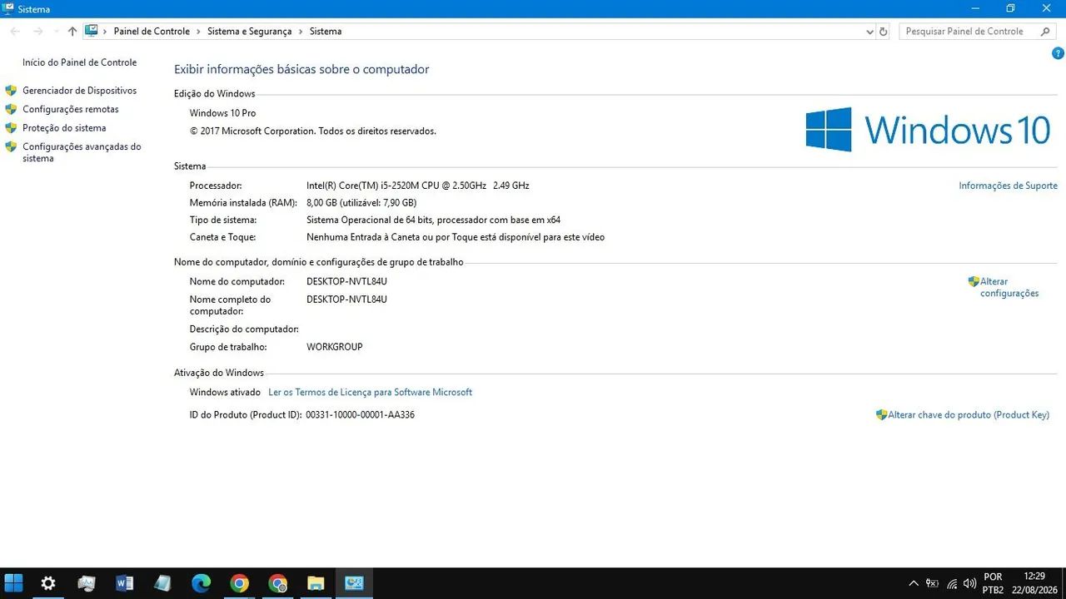Click the WORKGROUP value
Viewport: 1066px width, 599px height.
click(334, 347)
